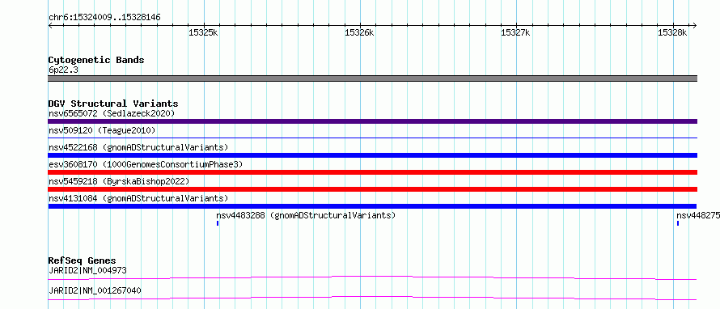Viewport: 720px width, 309px height.
Task: Click the nsv509120 (Teague2010) label
Action: point(102,130)
